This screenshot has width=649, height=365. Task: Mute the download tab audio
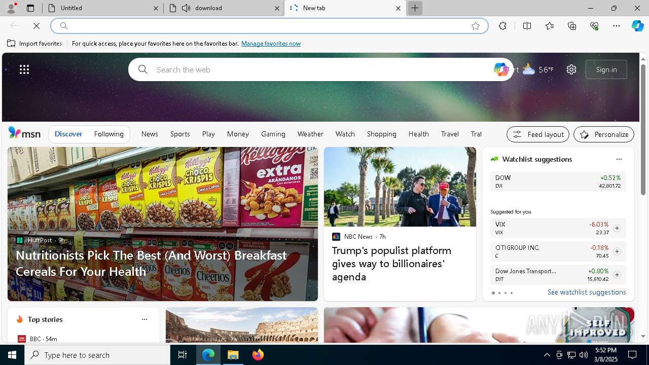coord(186,8)
